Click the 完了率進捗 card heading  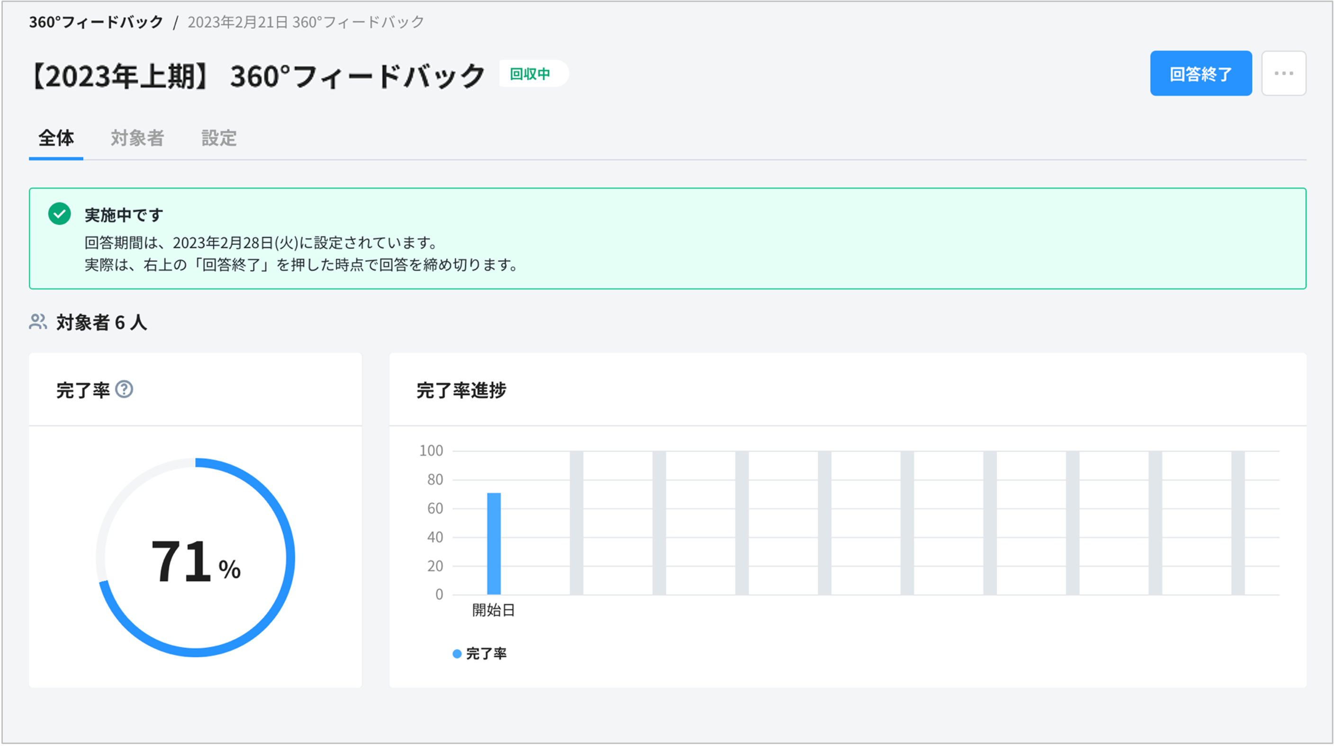(x=461, y=390)
